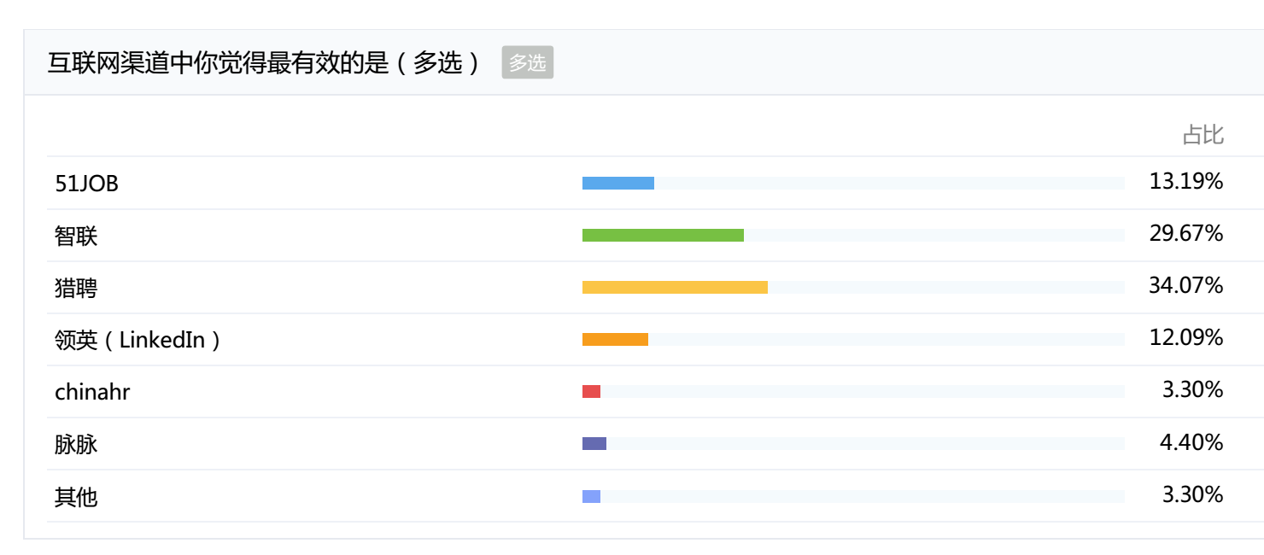The height and width of the screenshot is (555, 1264).
Task: Click the survey question title text
Action: click(x=266, y=62)
